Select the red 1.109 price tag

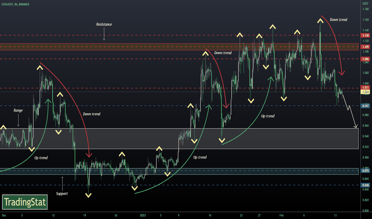pyautogui.click(x=366, y=47)
